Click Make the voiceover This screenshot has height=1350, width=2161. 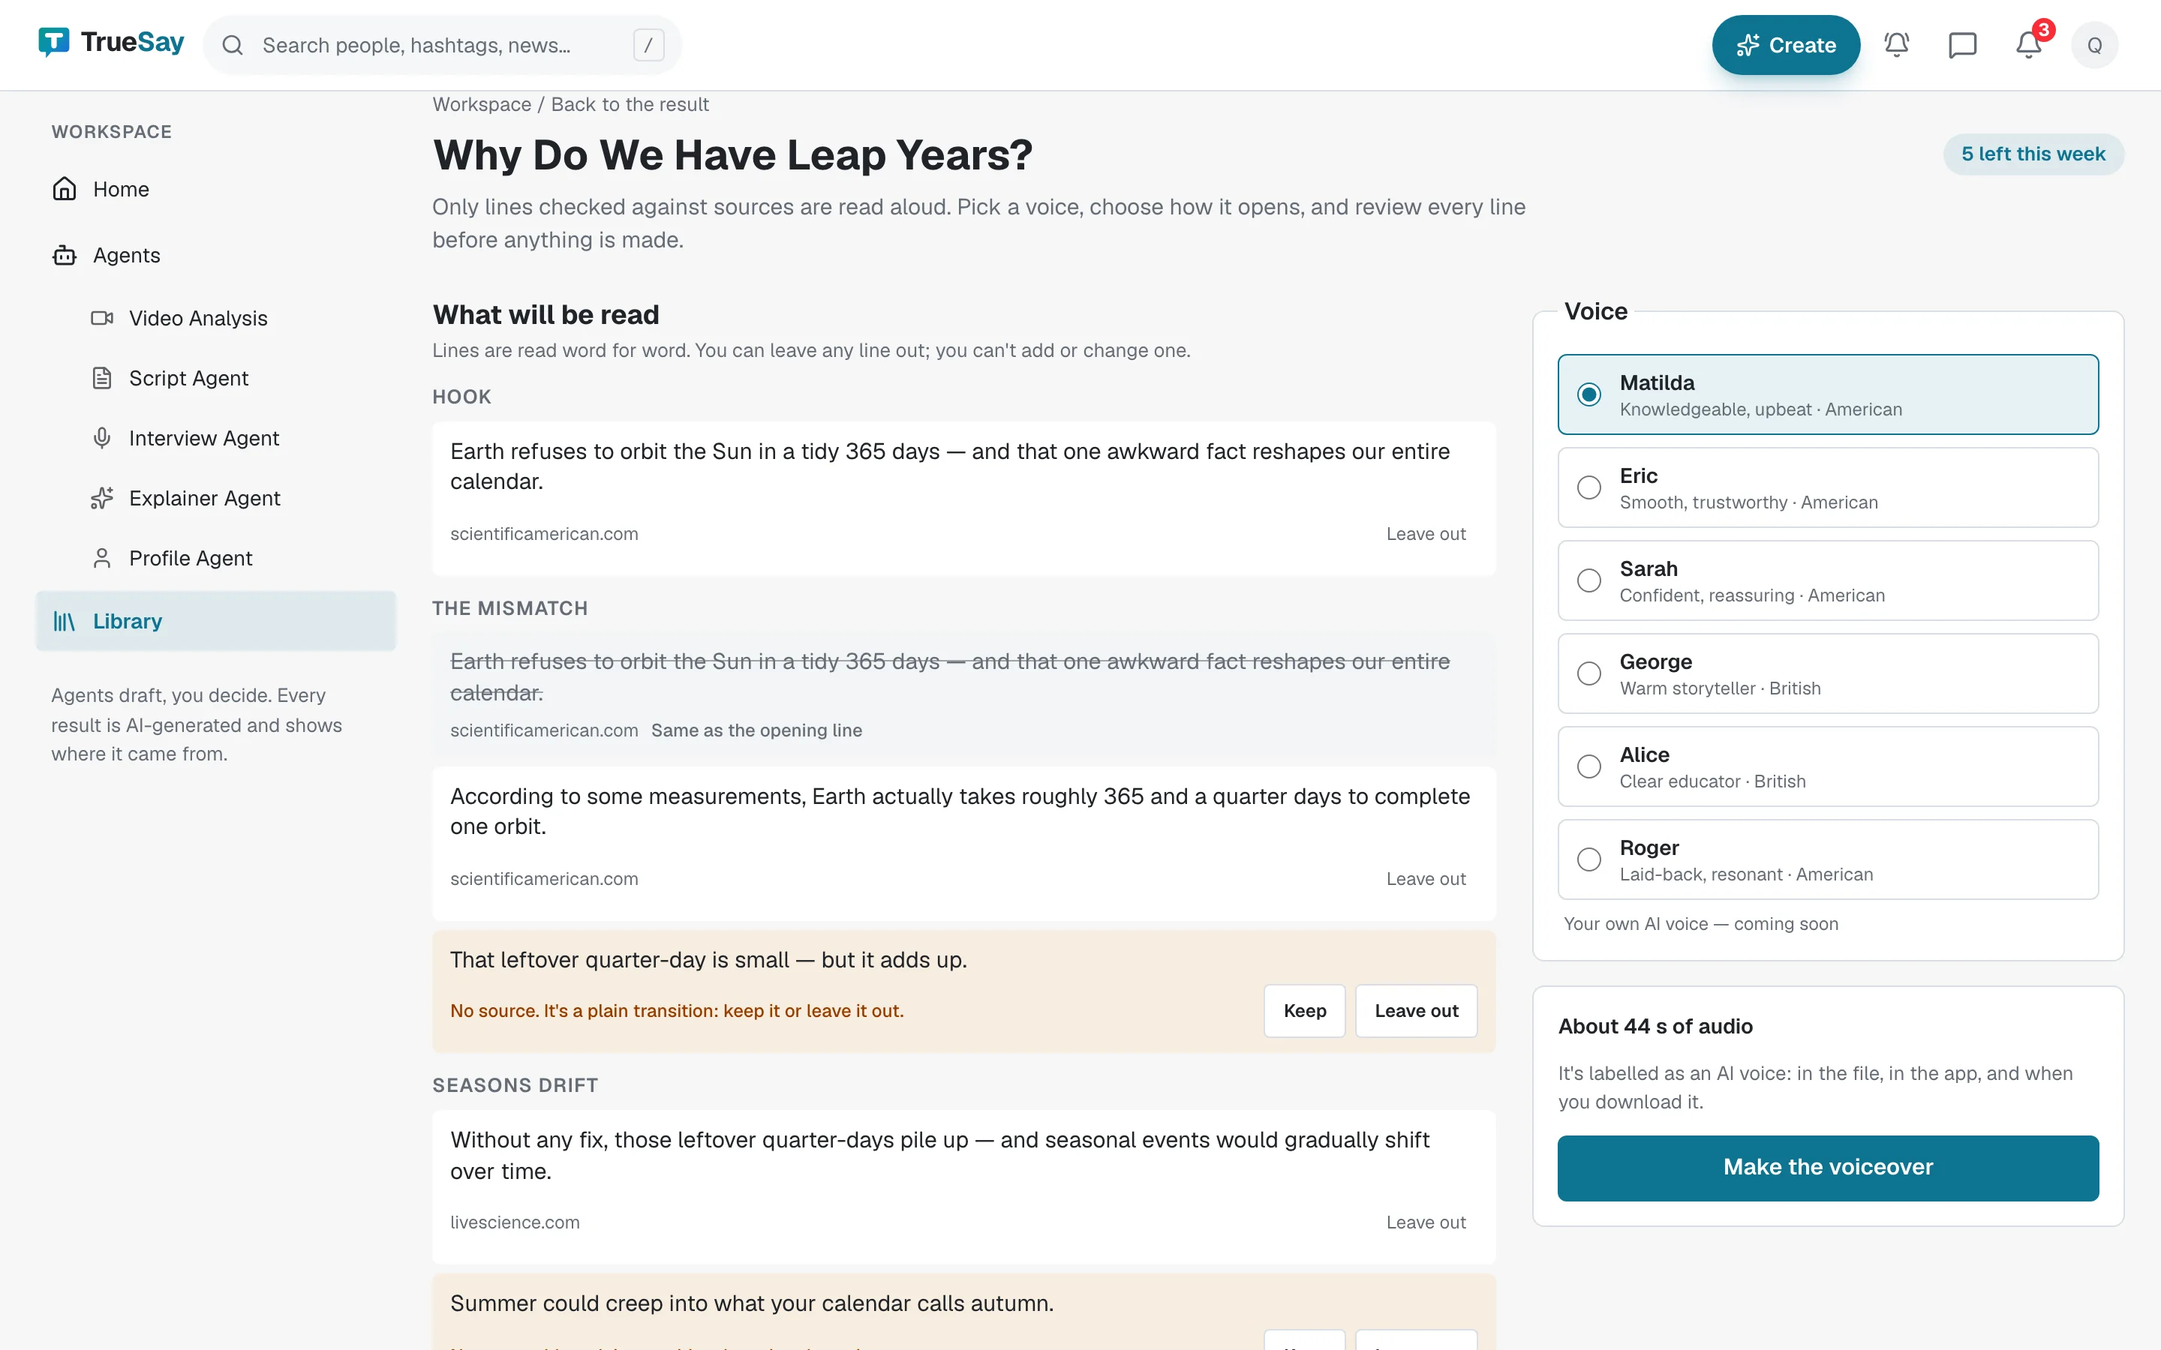(x=1828, y=1168)
